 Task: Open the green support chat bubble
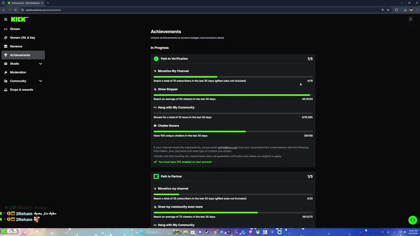[x=412, y=220]
